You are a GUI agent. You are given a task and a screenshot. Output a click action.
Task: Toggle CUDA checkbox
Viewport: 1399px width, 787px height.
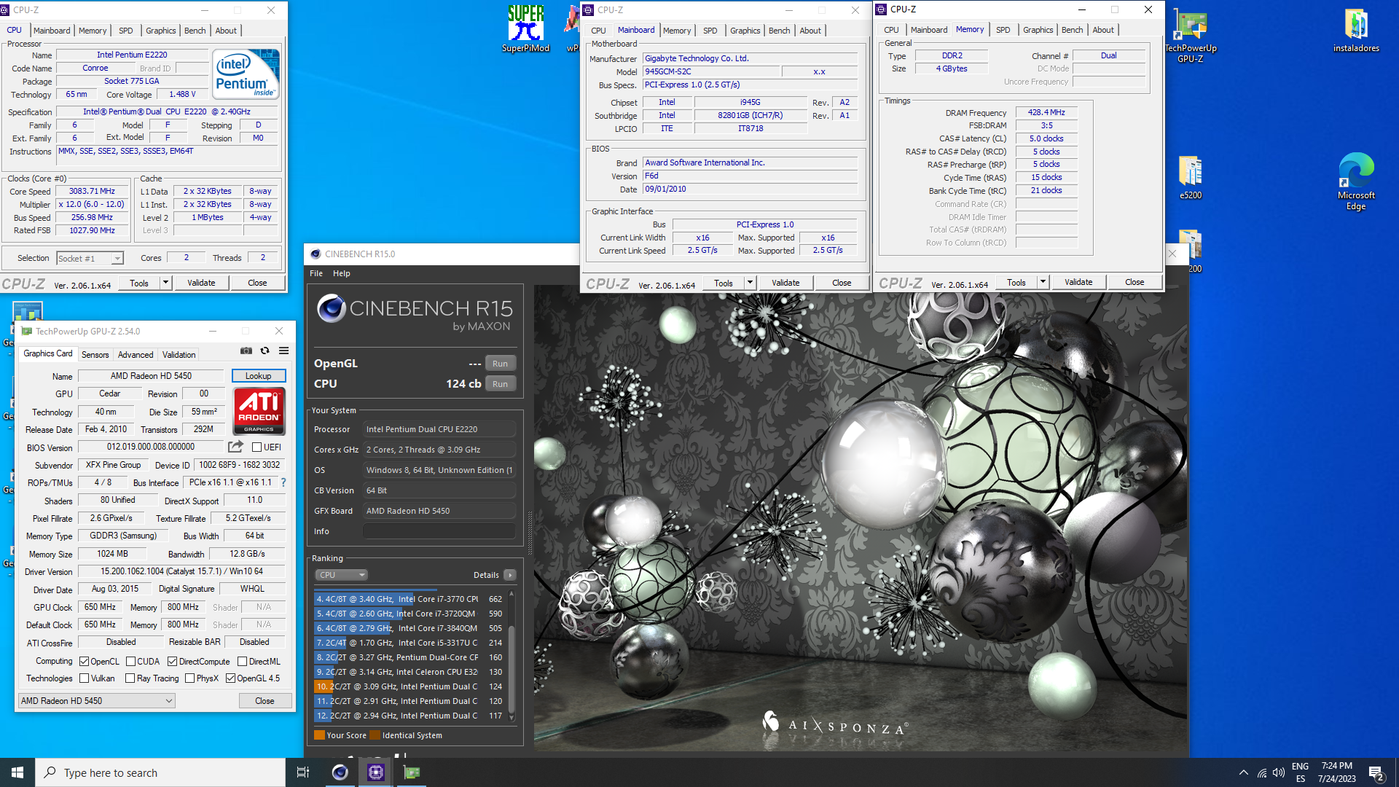[x=131, y=662]
